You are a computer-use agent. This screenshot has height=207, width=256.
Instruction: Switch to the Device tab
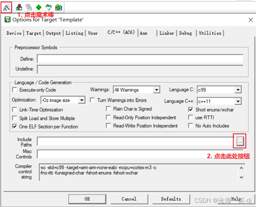coord(14,33)
